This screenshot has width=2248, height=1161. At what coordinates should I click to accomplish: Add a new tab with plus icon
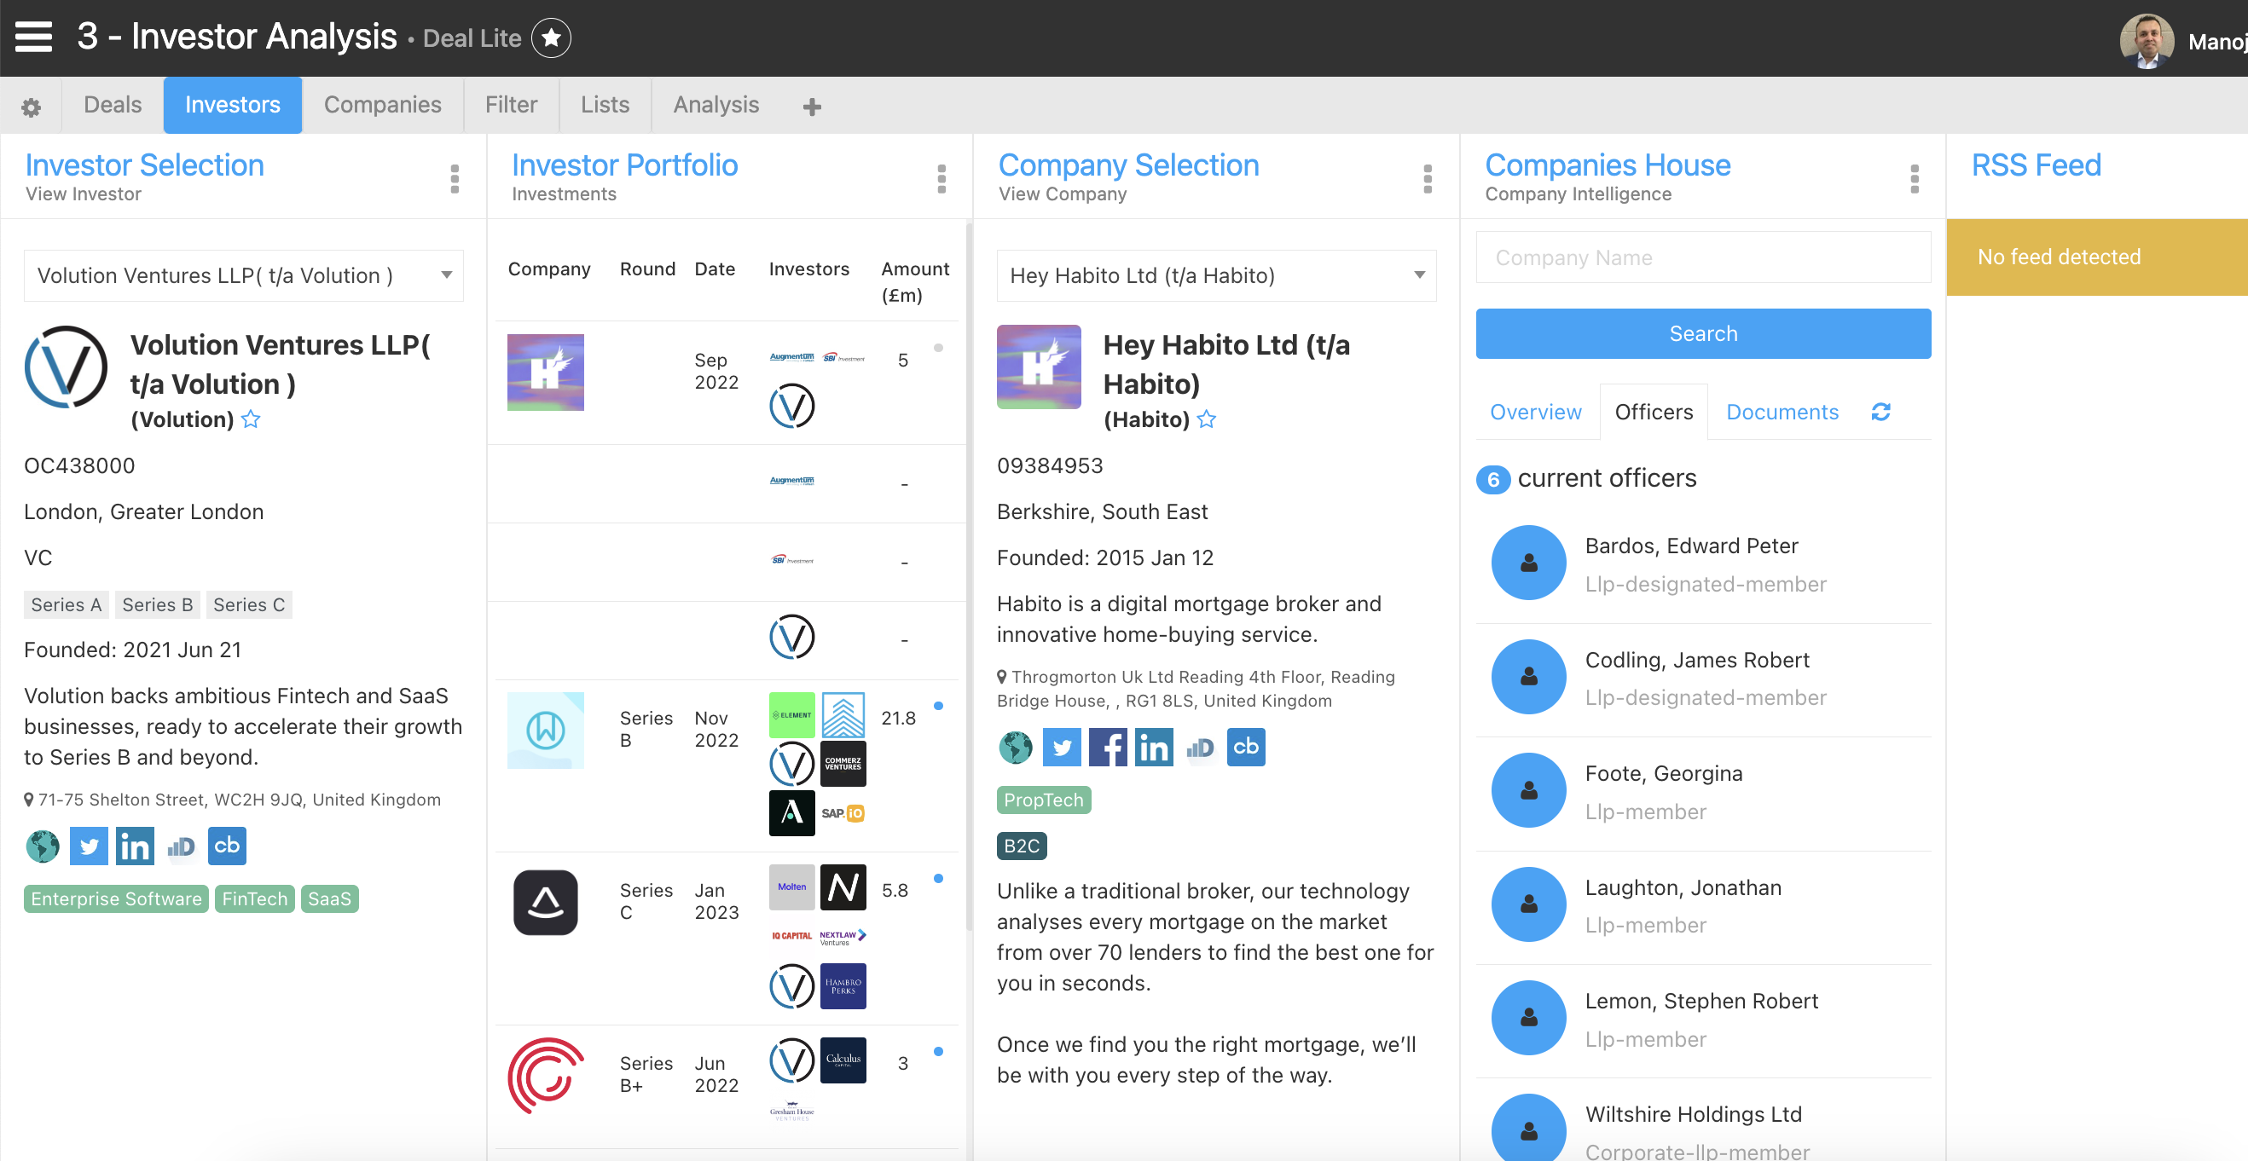click(x=812, y=107)
